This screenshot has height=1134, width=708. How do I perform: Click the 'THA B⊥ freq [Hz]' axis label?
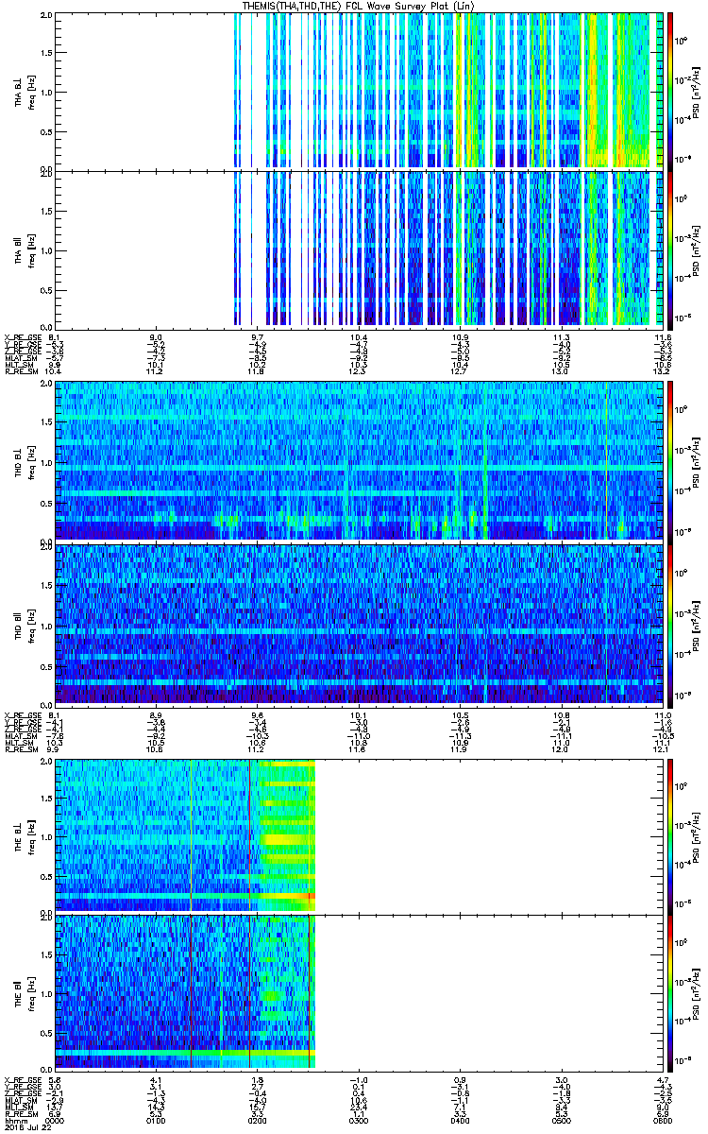click(25, 91)
